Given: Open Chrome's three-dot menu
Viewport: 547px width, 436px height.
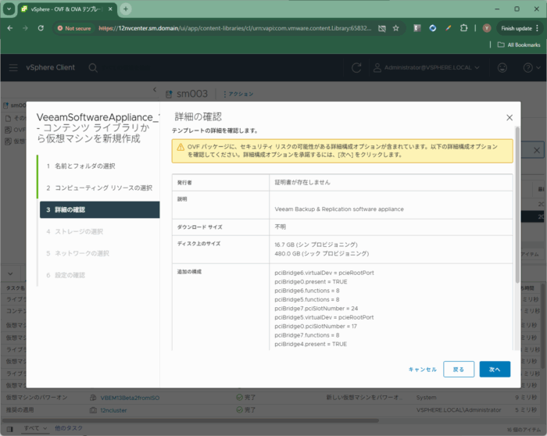Looking at the screenshot, I should coord(538,28).
